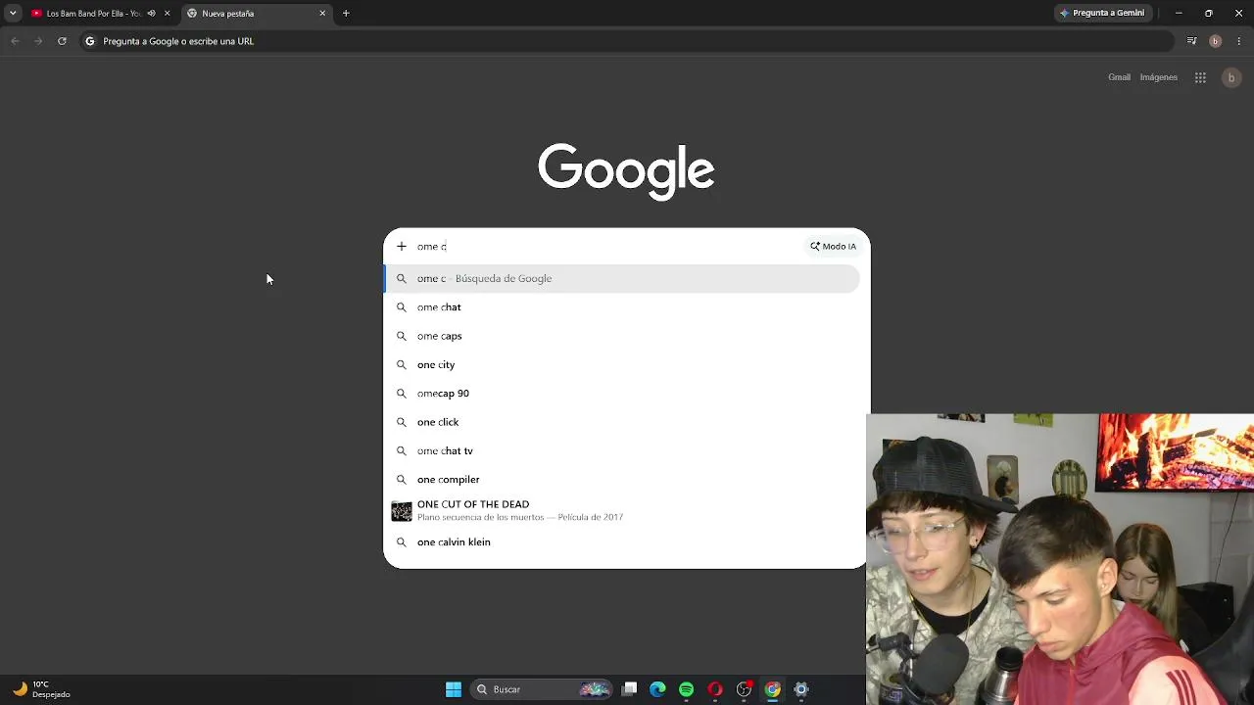Open the Chrome profile avatar in toolbar
1254x705 pixels.
tap(1215, 41)
